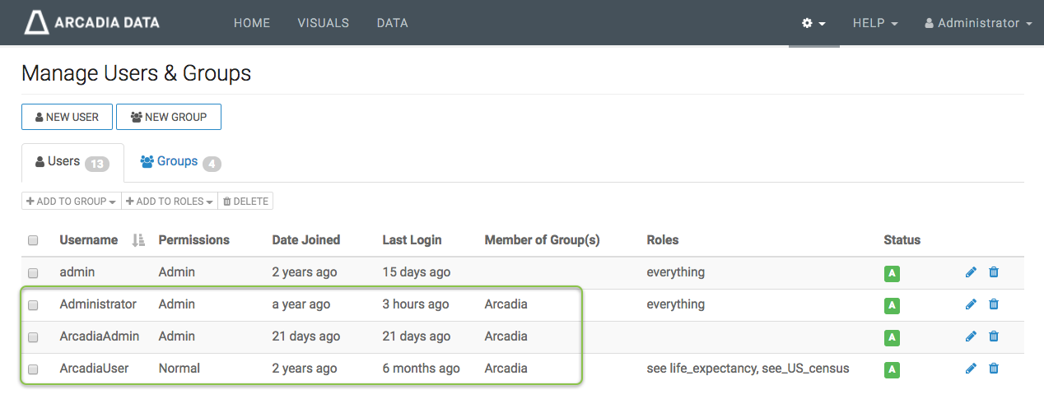The height and width of the screenshot is (399, 1044).
Task: Expand the Add to Group dropdown
Action: coord(71,202)
